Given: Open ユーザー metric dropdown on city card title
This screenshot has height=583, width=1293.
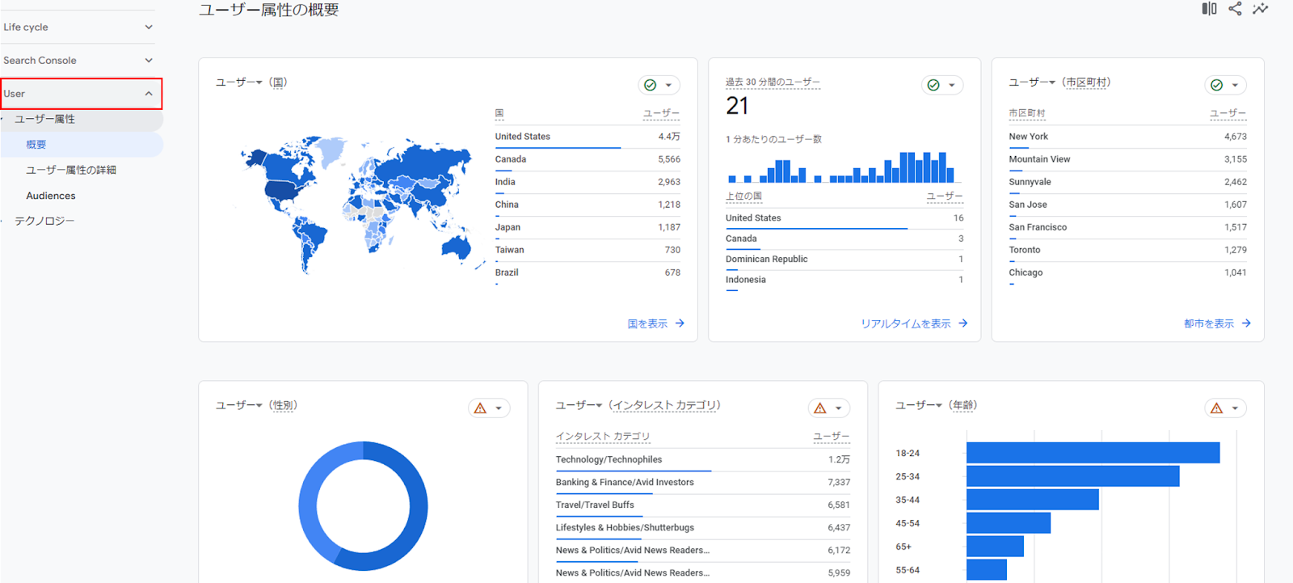Looking at the screenshot, I should (x=1032, y=82).
